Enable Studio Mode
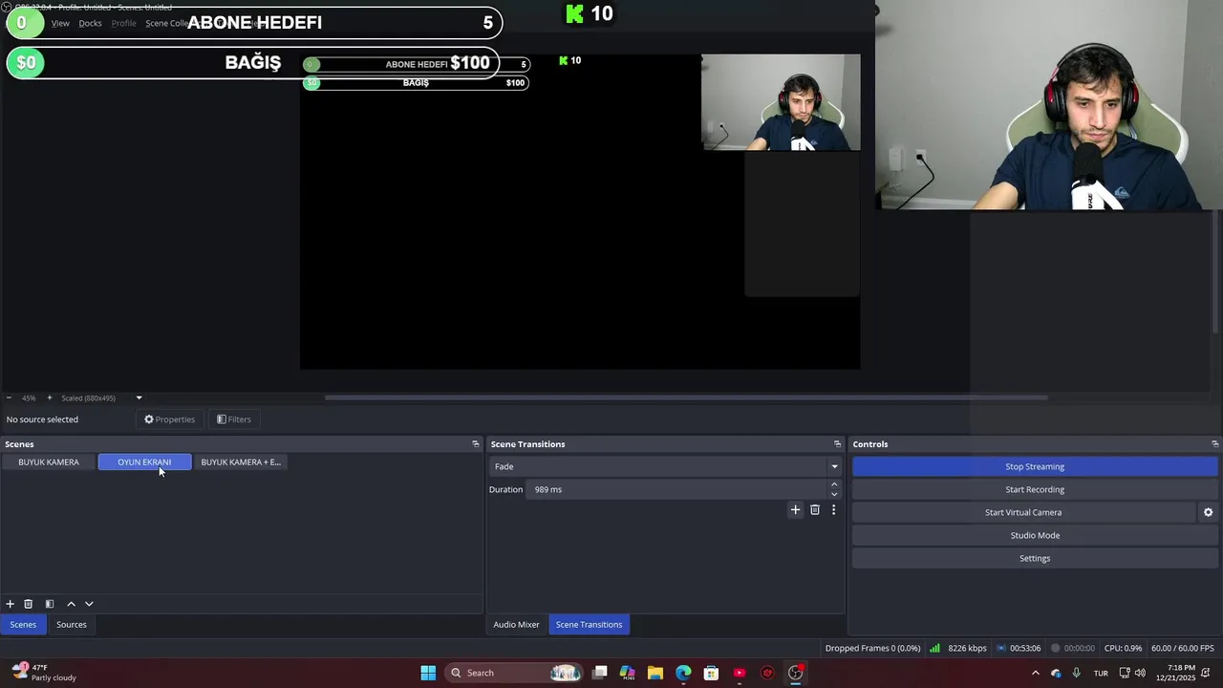1223x688 pixels. 1035,535
